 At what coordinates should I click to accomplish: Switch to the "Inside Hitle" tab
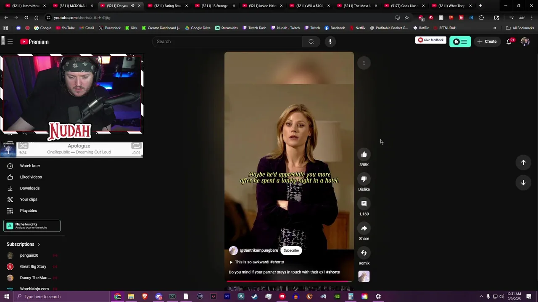tap(261, 6)
